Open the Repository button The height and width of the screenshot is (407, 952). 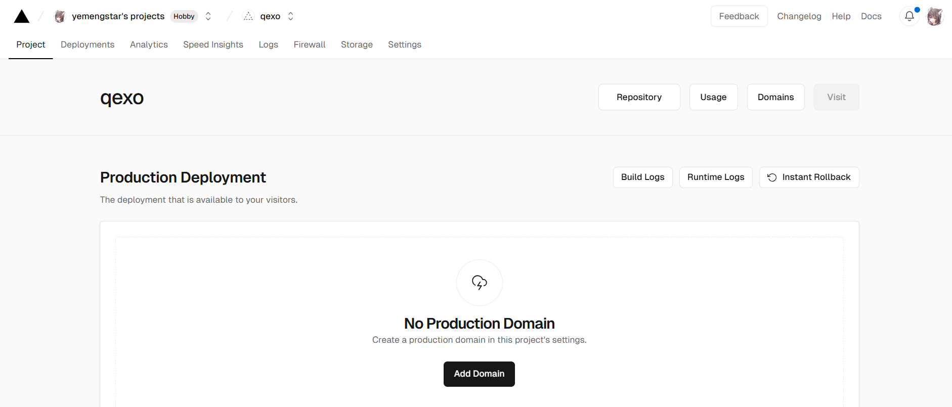click(639, 97)
